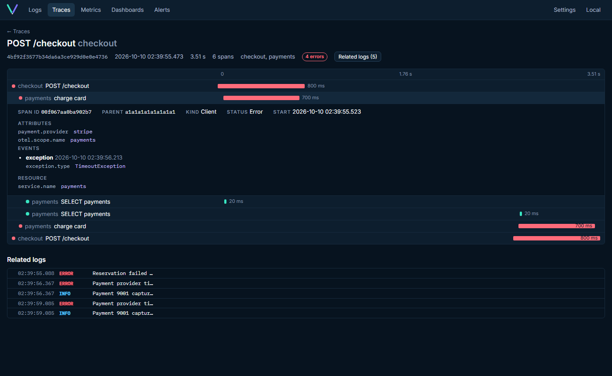Open the 02:39:59.085 INFO log row
612x376 pixels.
(x=306, y=313)
